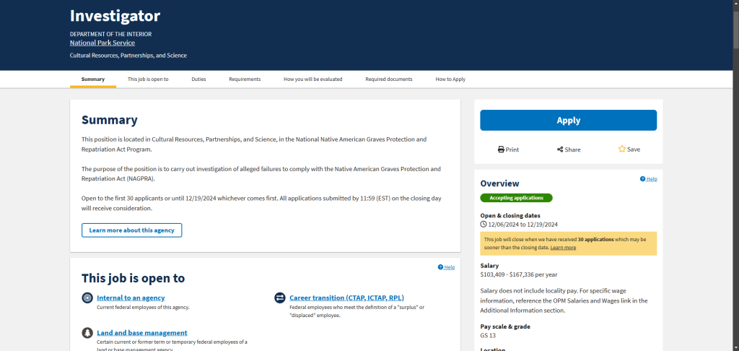Select the Required documents tab
Screen dimensions: 739x351
pos(388,79)
